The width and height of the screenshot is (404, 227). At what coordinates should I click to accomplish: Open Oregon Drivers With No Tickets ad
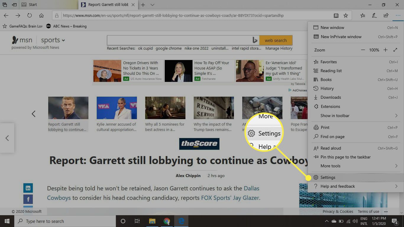128,71
